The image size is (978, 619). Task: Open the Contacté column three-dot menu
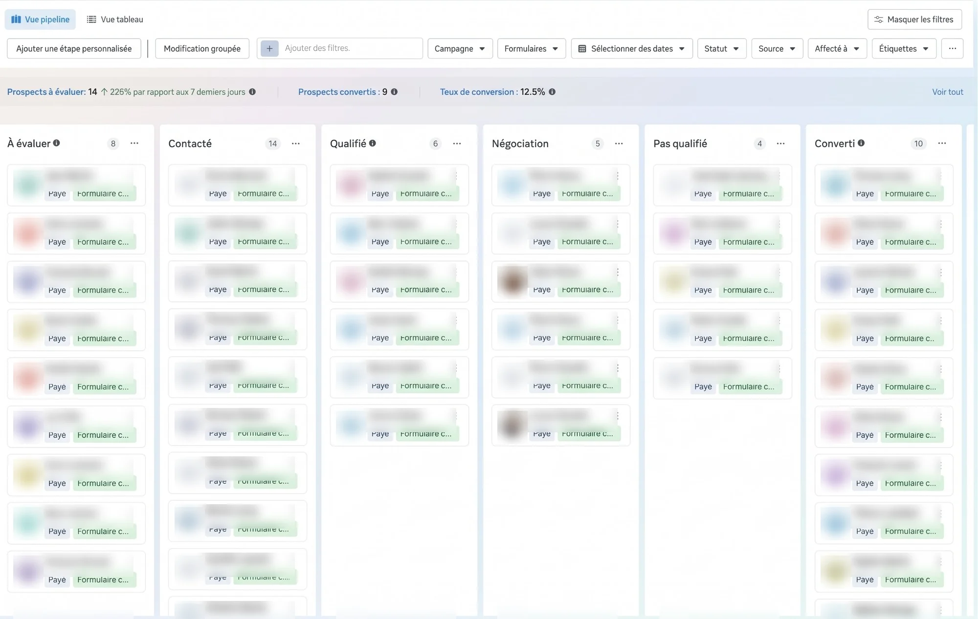pos(296,143)
